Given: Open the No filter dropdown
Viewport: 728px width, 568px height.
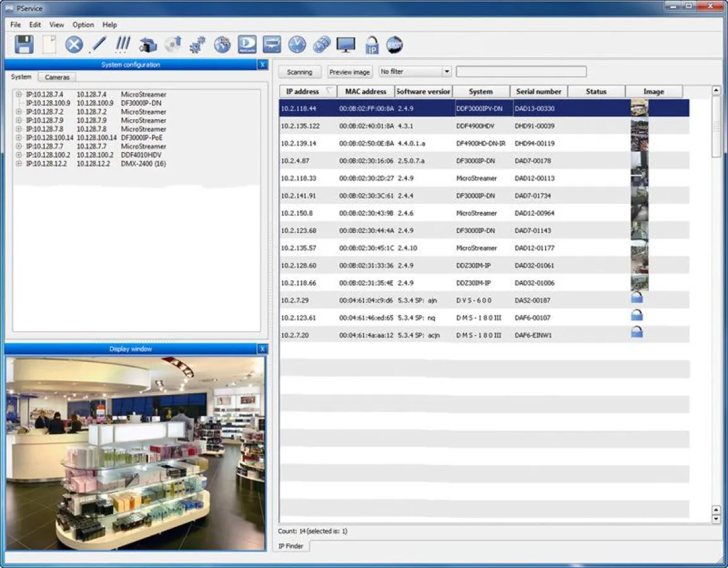Looking at the screenshot, I should [447, 71].
